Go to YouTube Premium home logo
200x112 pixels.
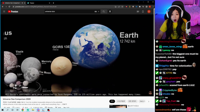13,12
